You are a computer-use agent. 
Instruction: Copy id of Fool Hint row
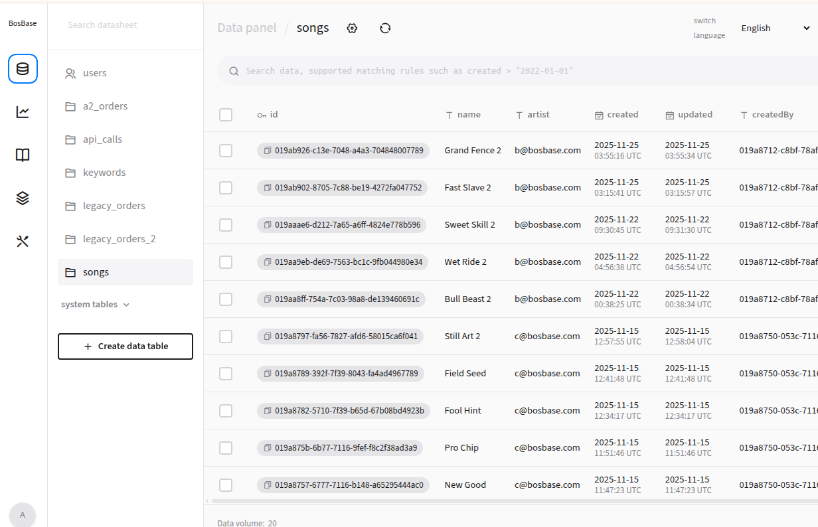pyautogui.click(x=268, y=411)
